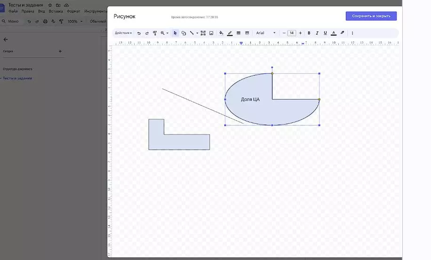Click the Redo icon in drawing toolbar
431x260 pixels.
coord(147,33)
